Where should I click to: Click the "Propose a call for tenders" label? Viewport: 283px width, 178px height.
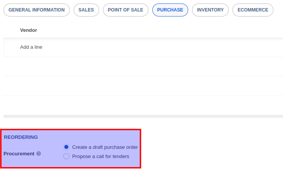pyautogui.click(x=101, y=157)
